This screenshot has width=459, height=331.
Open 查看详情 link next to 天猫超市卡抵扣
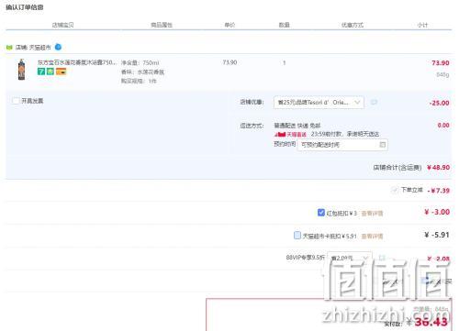372,237
